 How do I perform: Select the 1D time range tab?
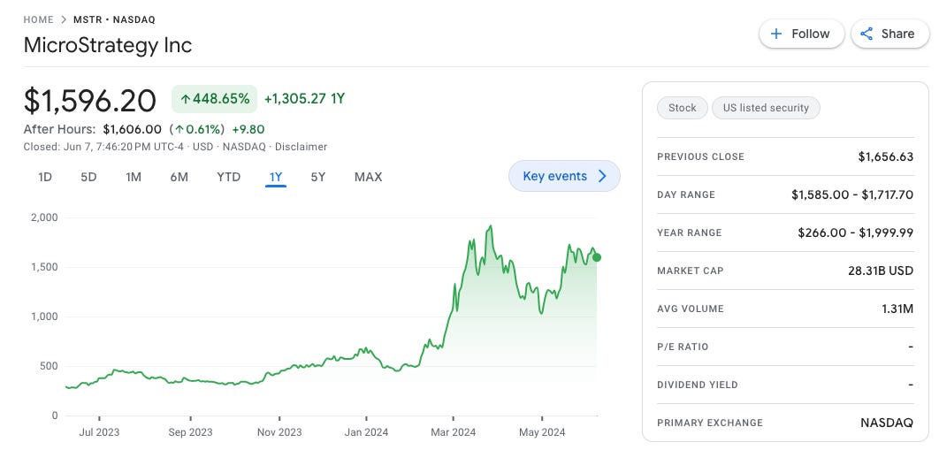45,177
